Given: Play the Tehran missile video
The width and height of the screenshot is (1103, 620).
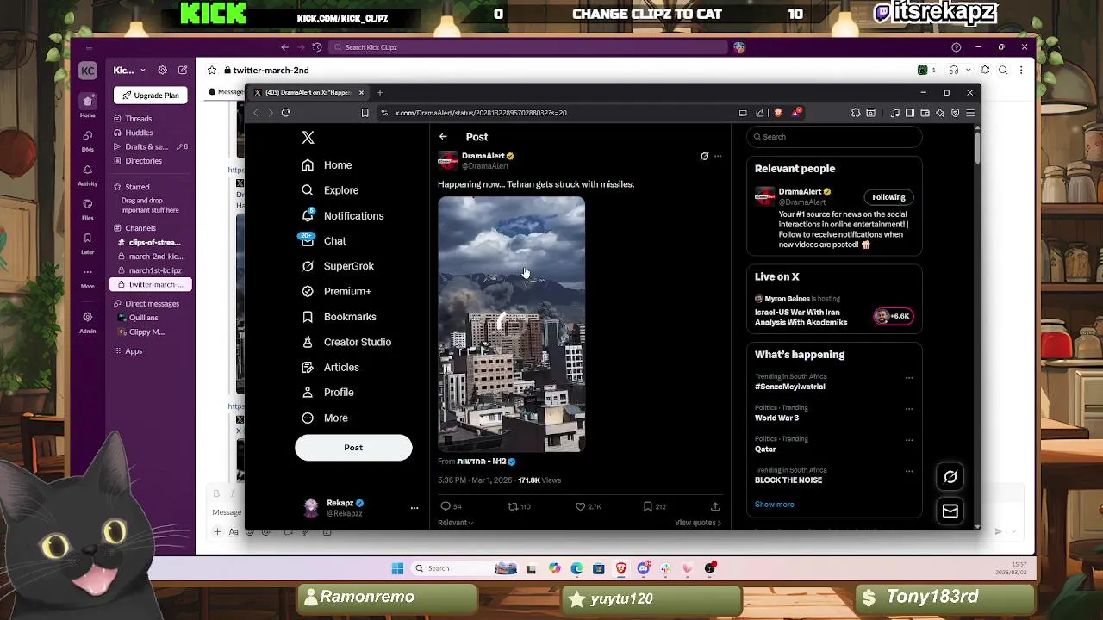Looking at the screenshot, I should coord(511,324).
